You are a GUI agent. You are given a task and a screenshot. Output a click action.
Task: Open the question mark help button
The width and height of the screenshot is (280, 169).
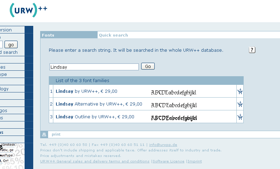click(x=252, y=50)
